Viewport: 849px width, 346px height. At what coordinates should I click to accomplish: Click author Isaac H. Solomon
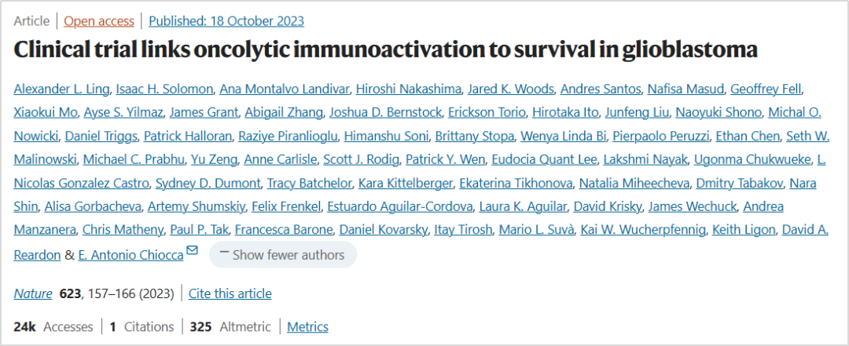pyautogui.click(x=167, y=89)
